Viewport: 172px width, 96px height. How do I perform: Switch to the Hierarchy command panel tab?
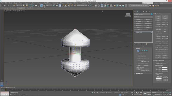point(141,11)
